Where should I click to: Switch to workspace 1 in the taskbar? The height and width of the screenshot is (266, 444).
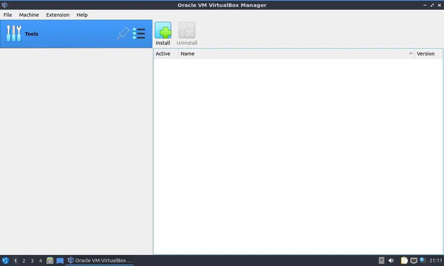(x=15, y=261)
